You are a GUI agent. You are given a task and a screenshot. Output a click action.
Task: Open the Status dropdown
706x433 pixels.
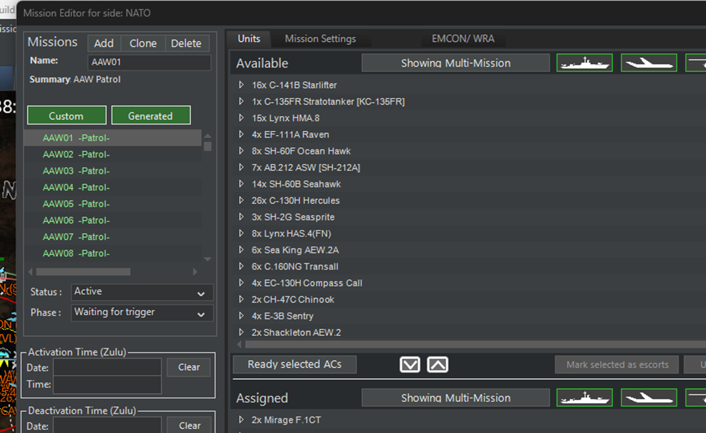pos(142,292)
